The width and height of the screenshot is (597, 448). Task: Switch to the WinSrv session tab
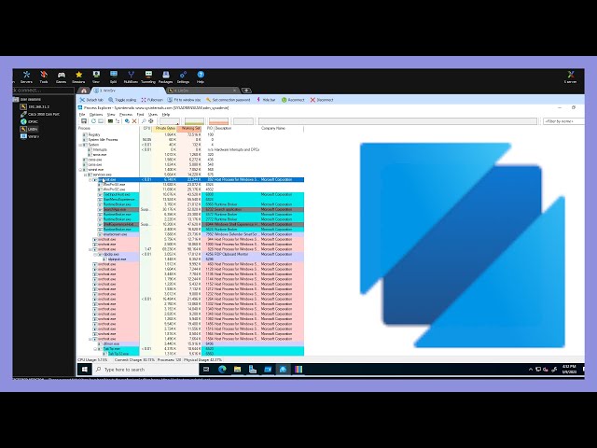pyautogui.click(x=128, y=91)
